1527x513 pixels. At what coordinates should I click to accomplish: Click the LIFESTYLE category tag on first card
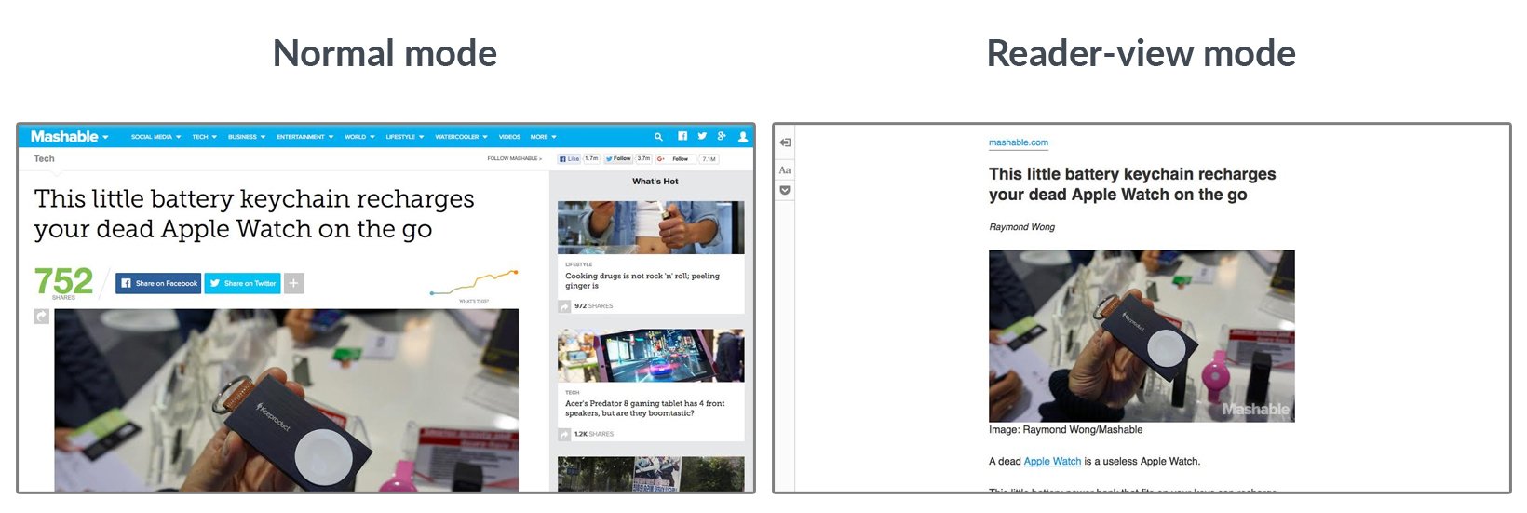click(578, 264)
